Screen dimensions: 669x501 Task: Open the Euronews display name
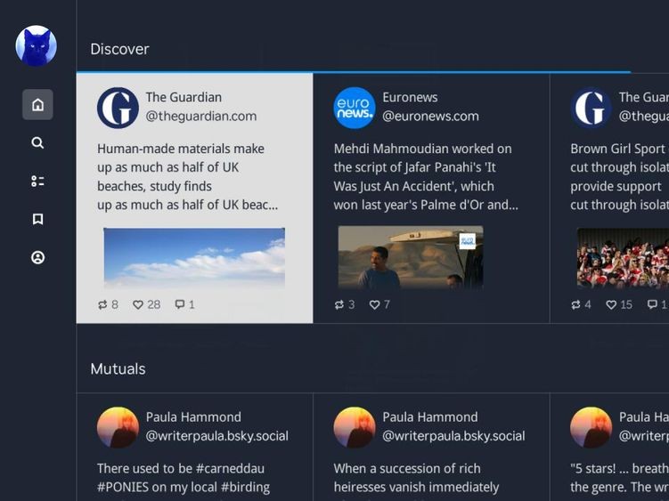[x=410, y=97]
